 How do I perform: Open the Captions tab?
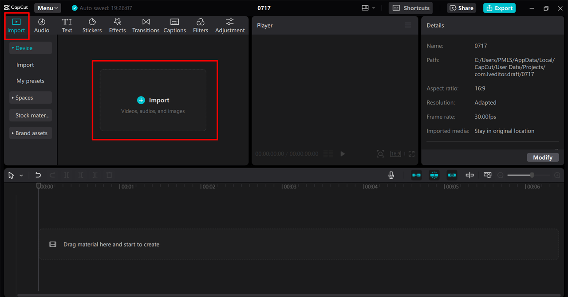(174, 25)
